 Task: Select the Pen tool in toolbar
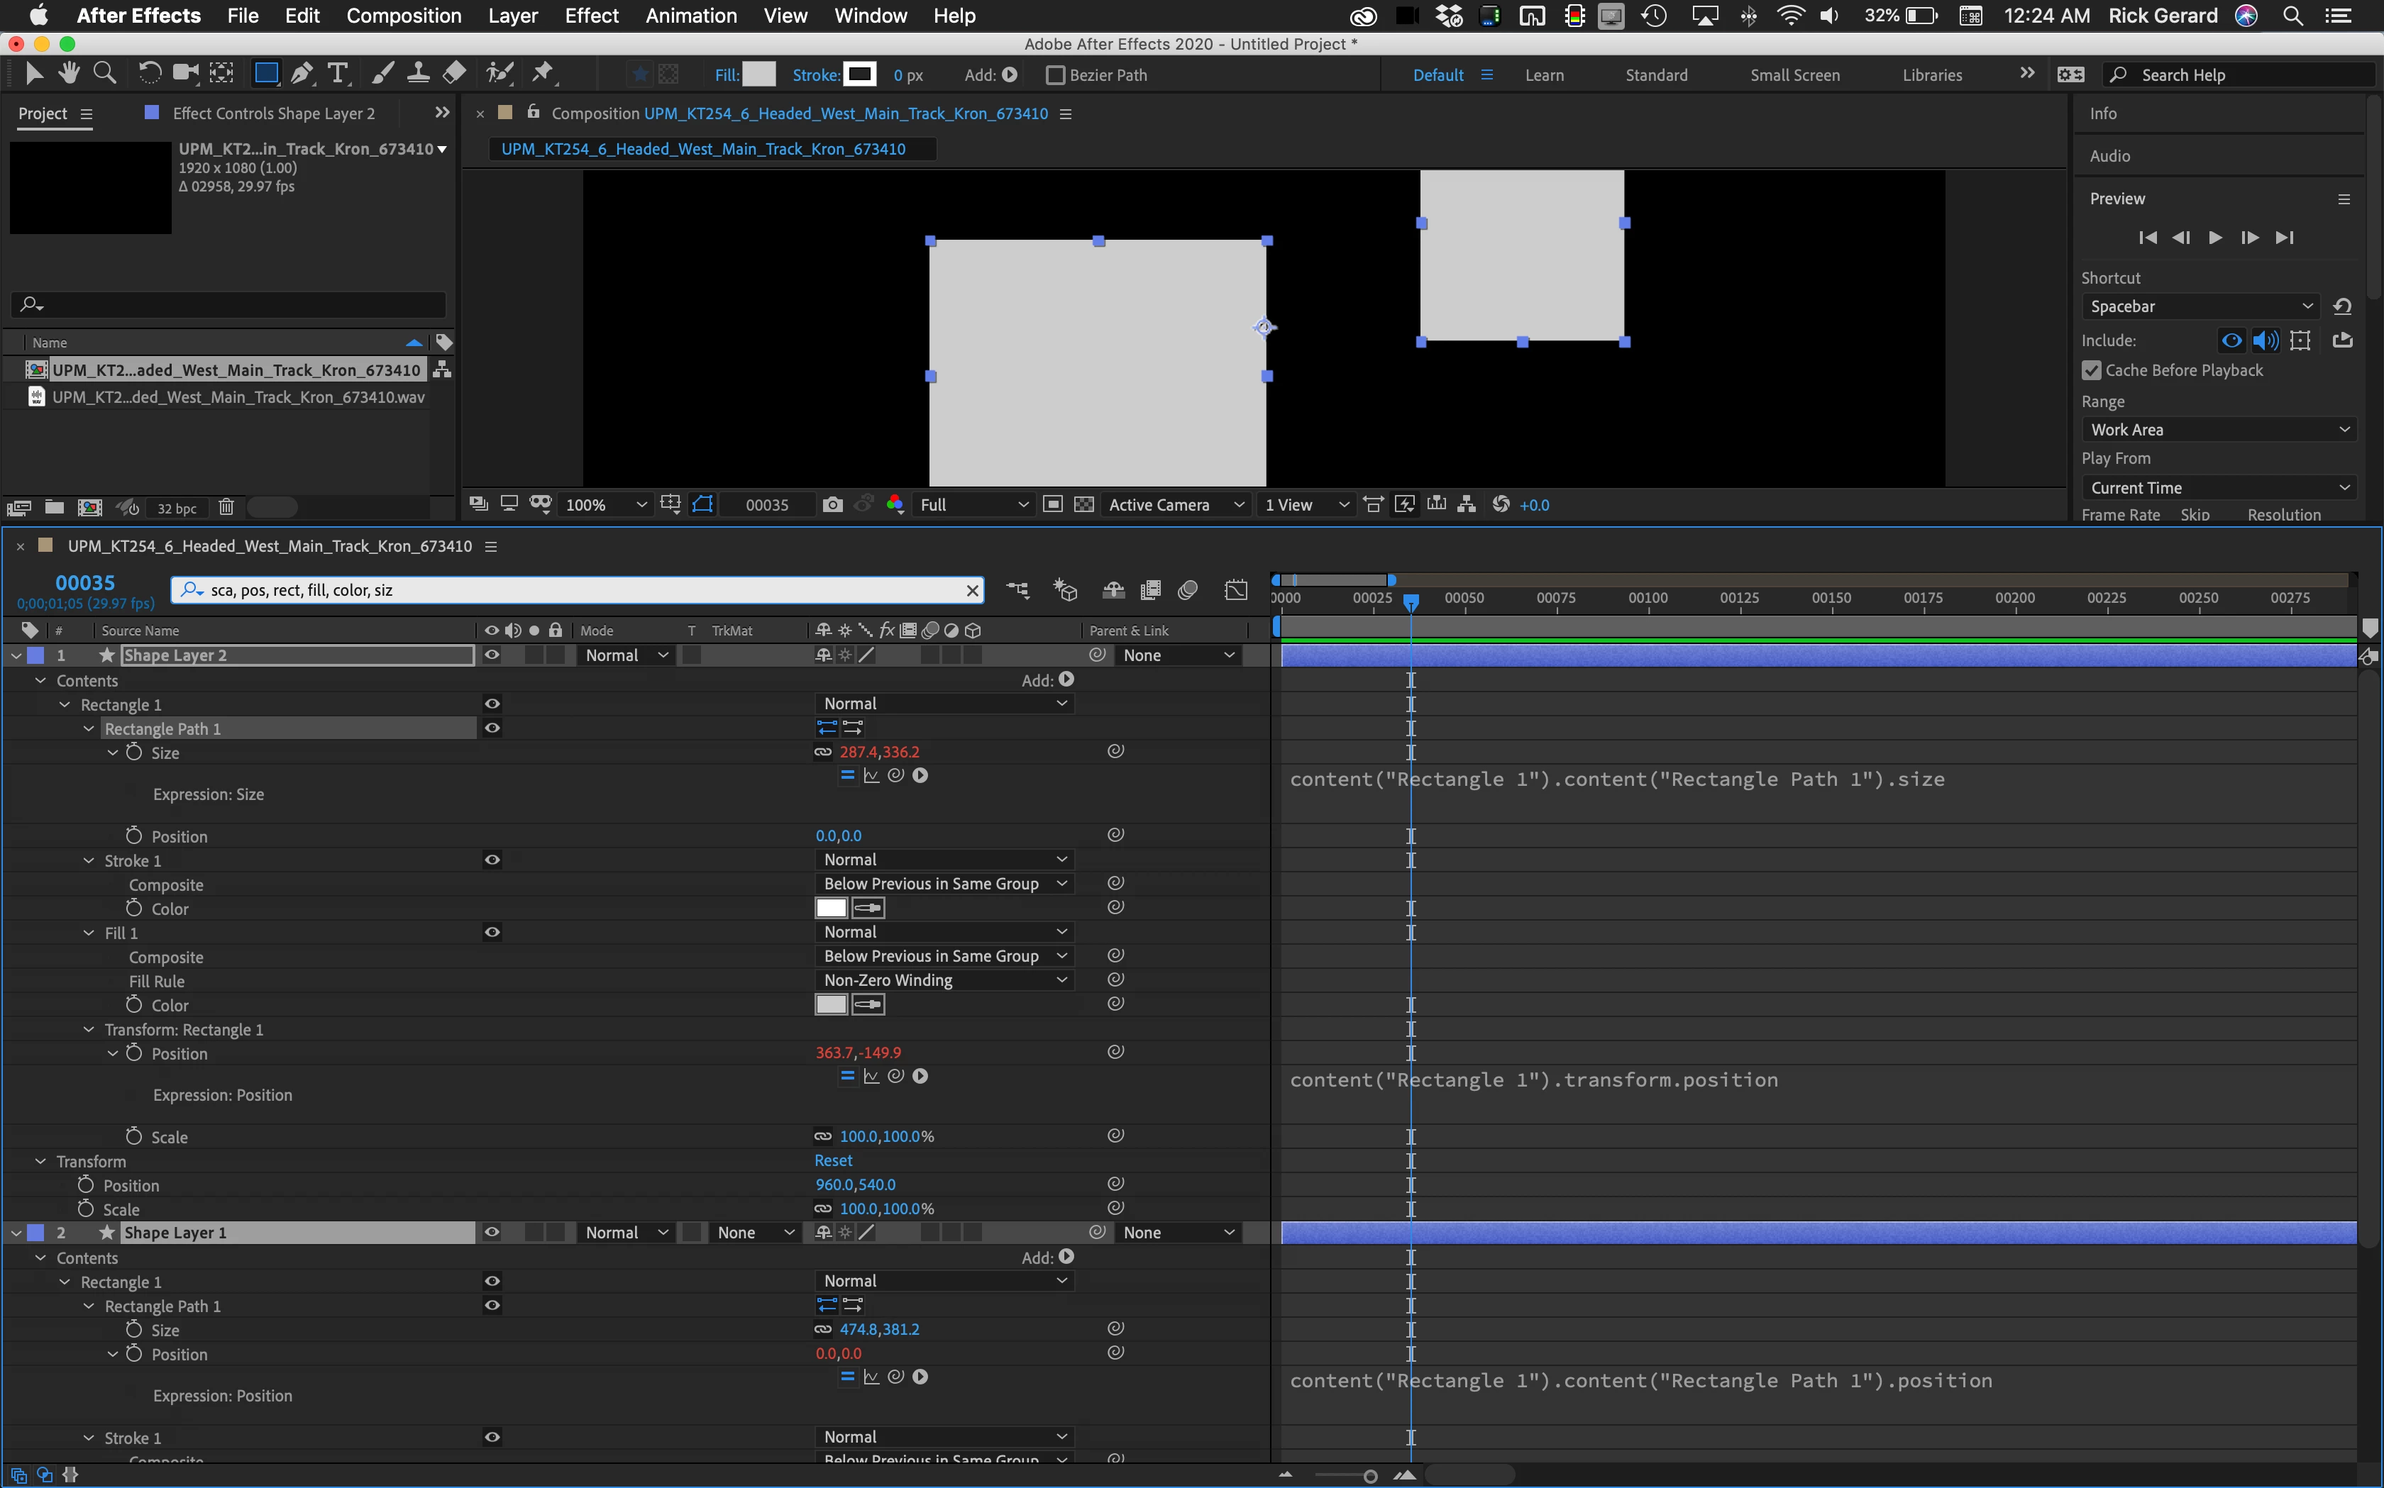tap(302, 74)
